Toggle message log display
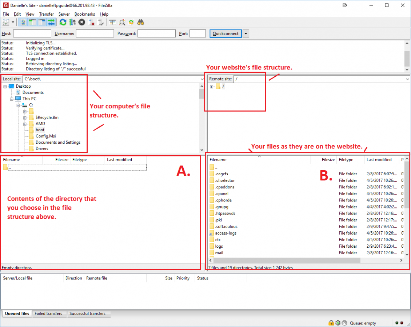411x327 pixels. (x=23, y=22)
